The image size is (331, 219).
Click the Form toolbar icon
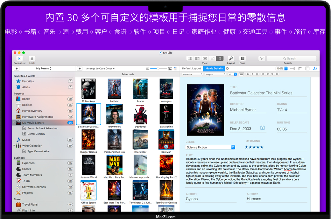tap(243, 59)
